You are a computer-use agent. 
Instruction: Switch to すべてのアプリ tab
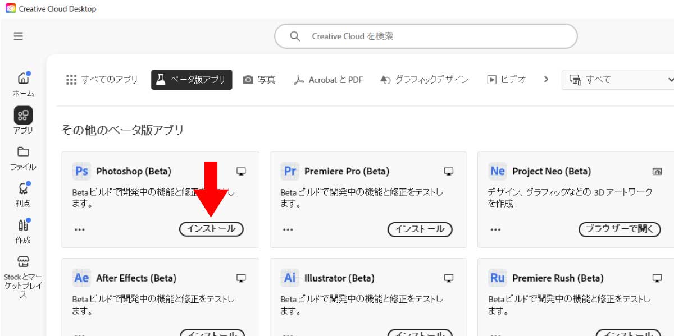(102, 80)
